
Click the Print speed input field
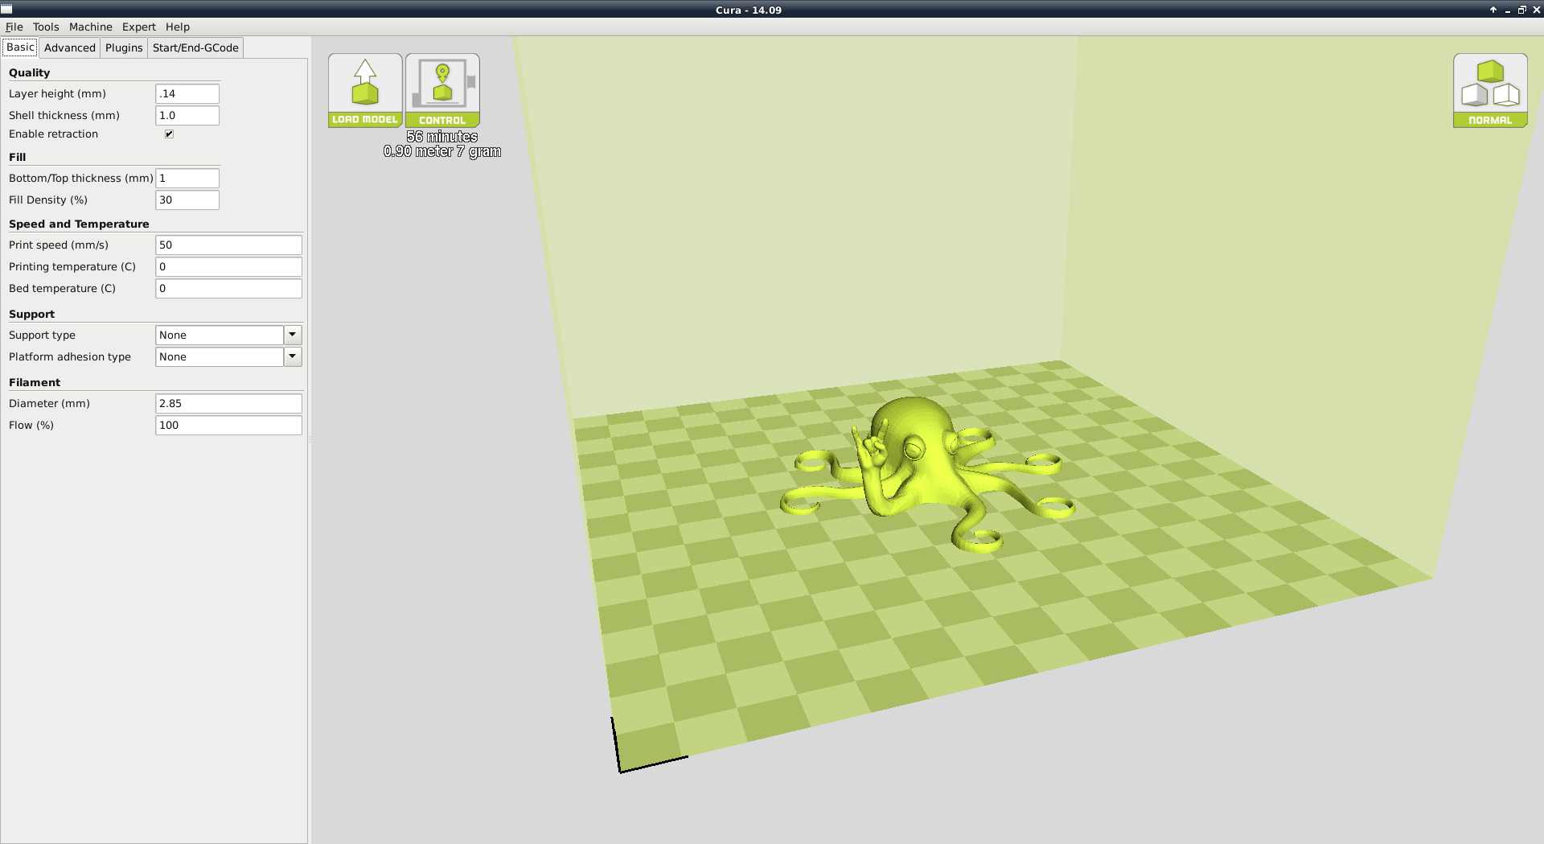coord(228,245)
